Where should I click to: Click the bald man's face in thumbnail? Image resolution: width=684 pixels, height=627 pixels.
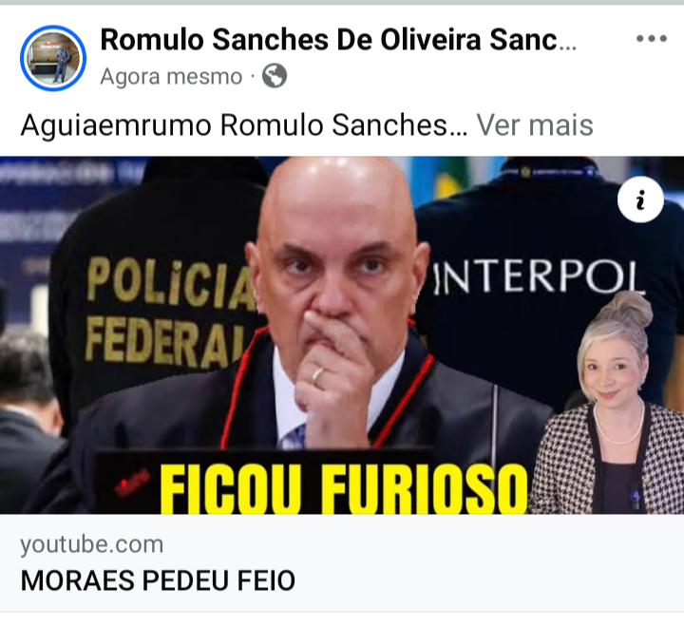(x=338, y=262)
